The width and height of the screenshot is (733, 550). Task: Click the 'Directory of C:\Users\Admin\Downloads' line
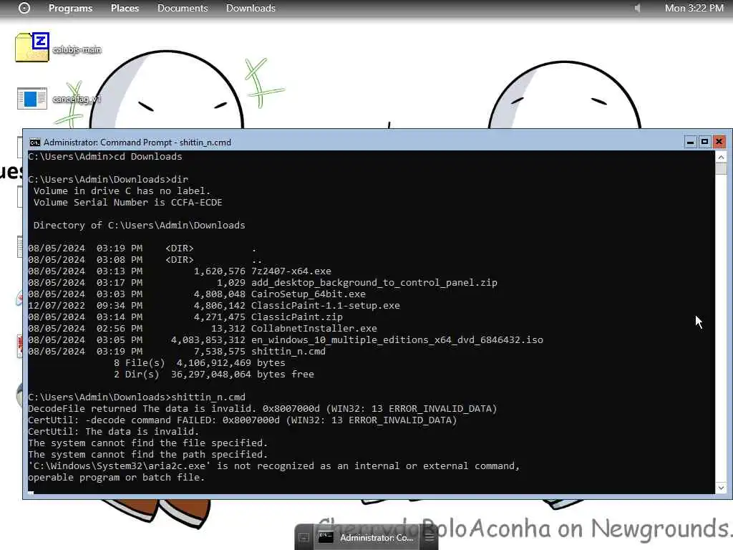click(139, 226)
